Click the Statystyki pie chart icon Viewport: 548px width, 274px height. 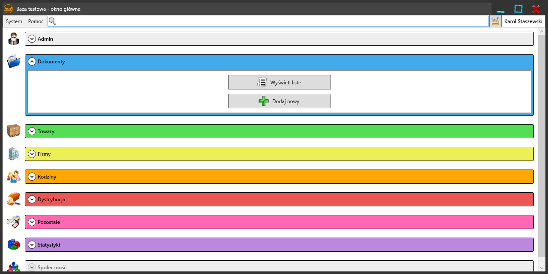(14, 244)
